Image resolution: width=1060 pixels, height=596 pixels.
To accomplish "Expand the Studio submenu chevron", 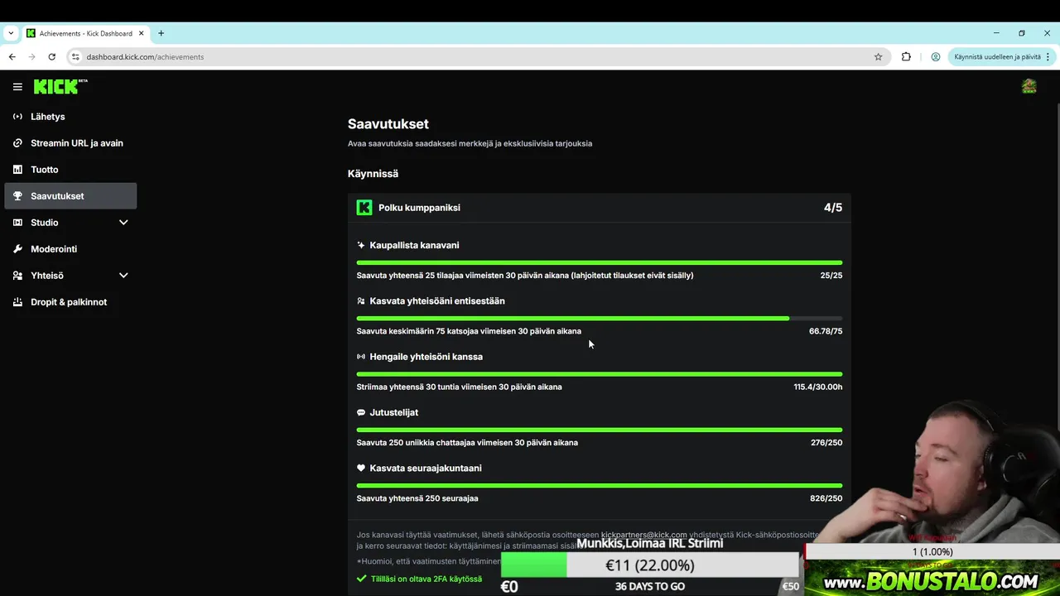I will point(123,223).
